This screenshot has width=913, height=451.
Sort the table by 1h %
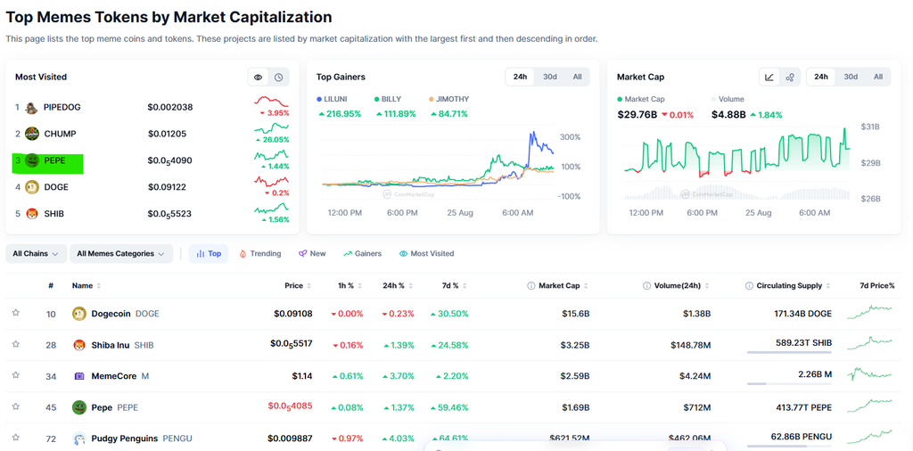350,286
